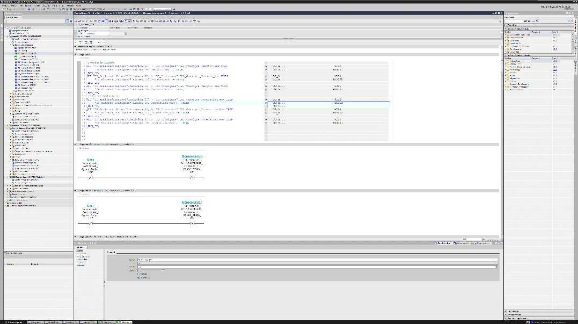Click Guardar proyecto in main toolbar
Viewport: 578px width, 324px height.
click(x=18, y=9)
